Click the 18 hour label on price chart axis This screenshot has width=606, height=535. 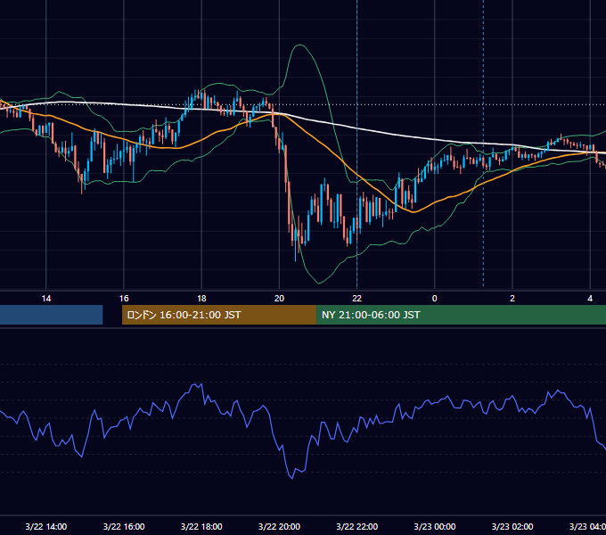point(201,299)
